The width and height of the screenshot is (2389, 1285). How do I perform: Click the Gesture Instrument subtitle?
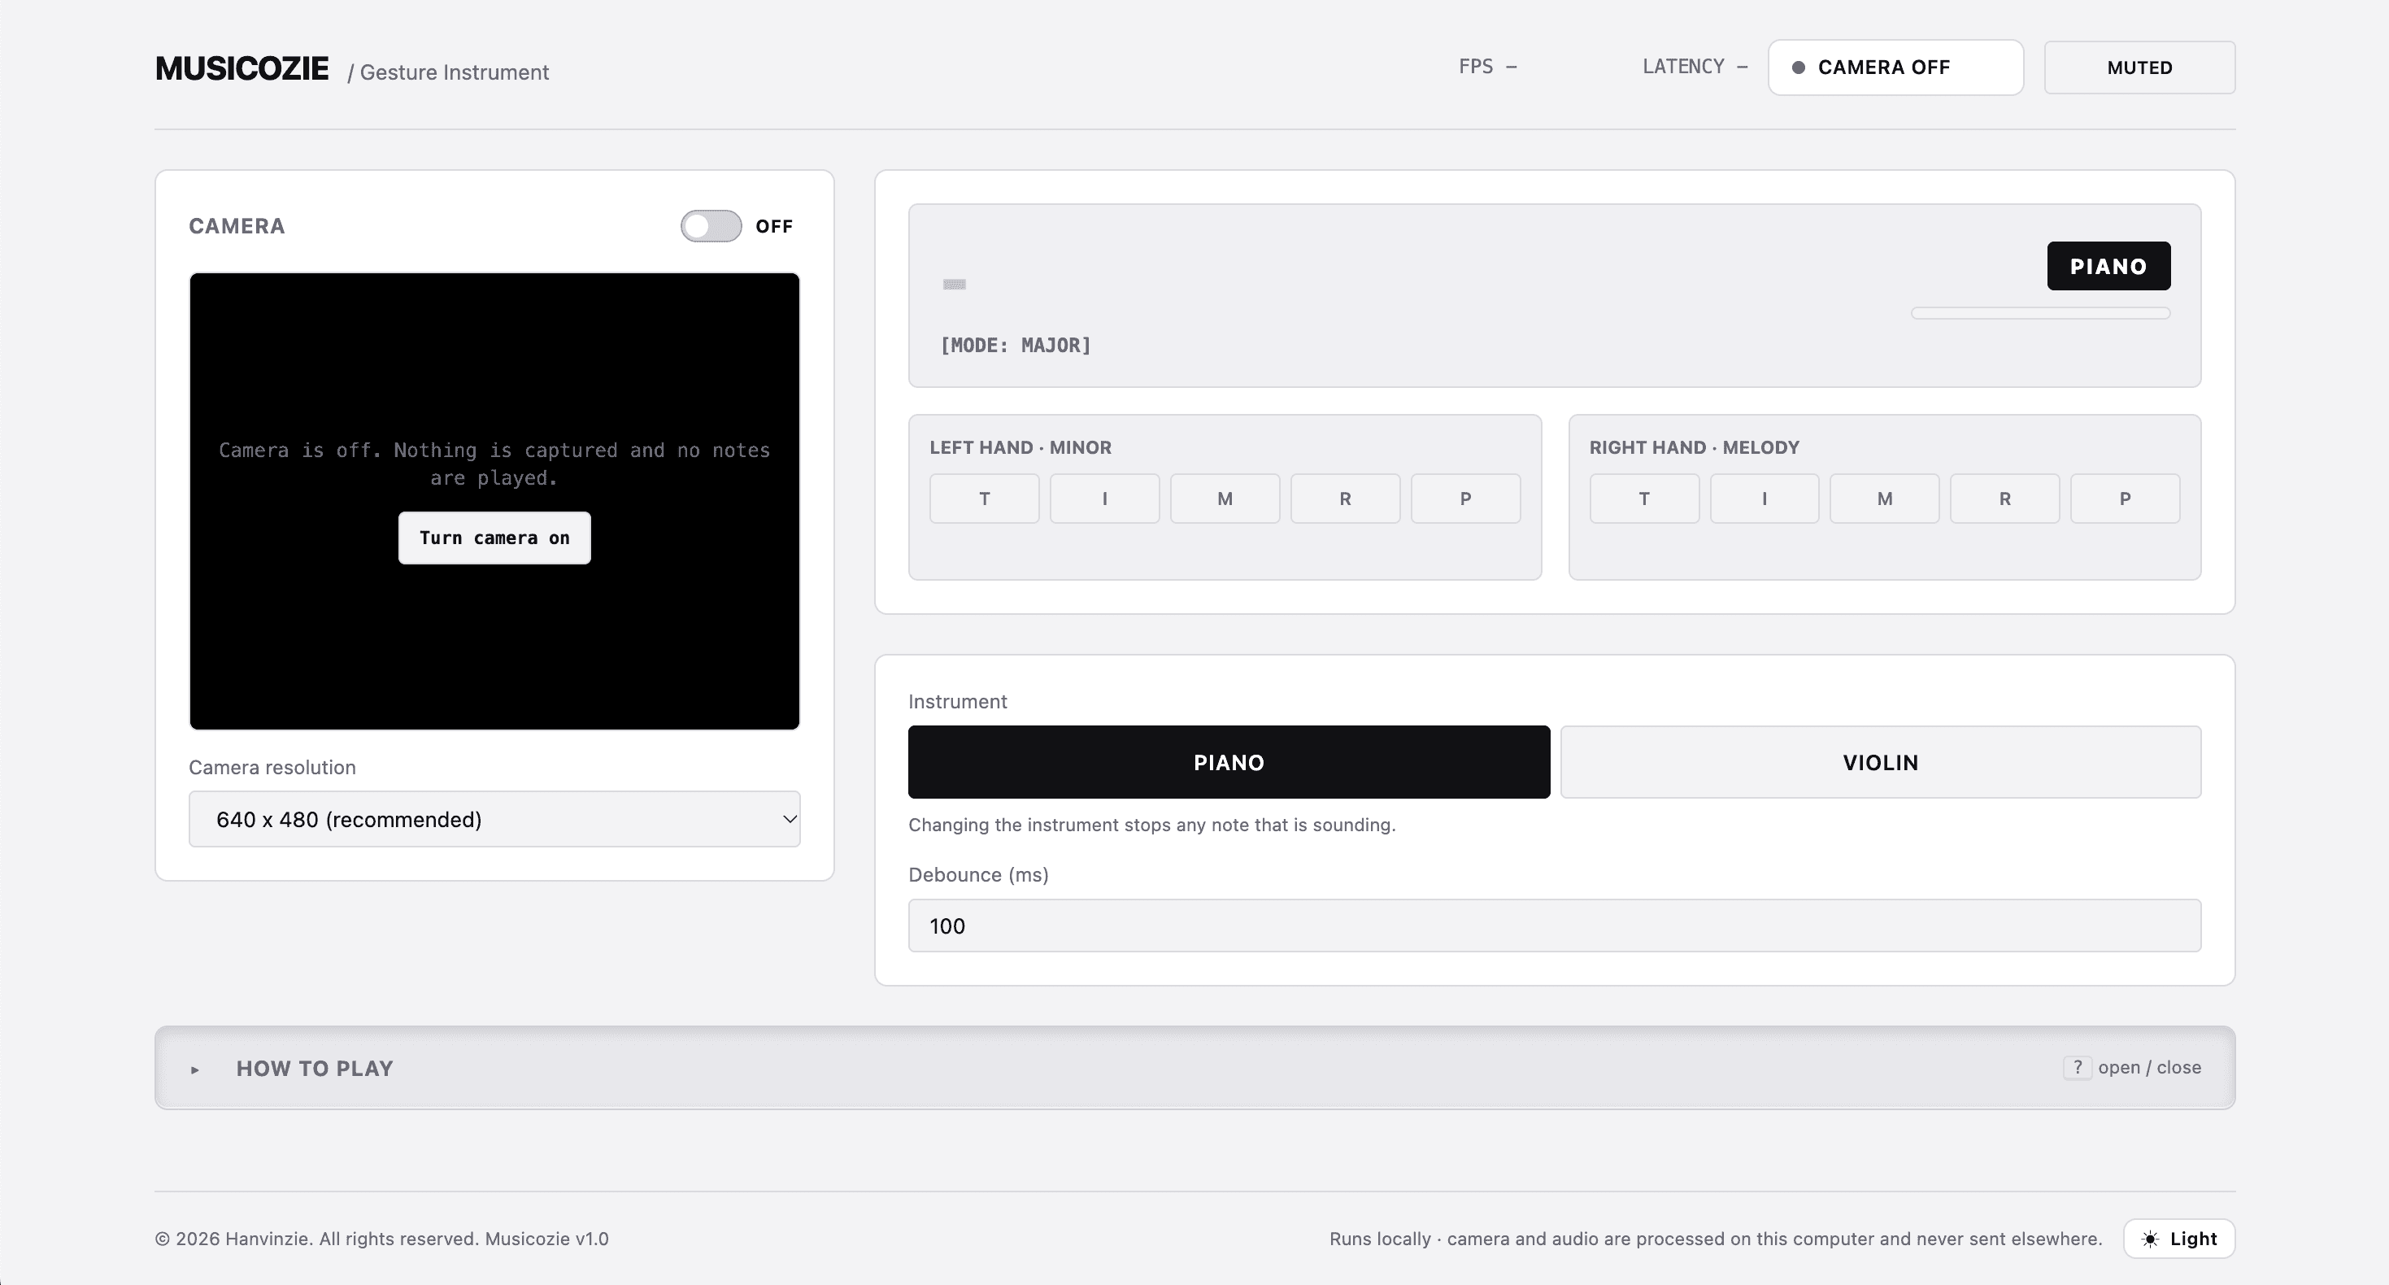click(454, 72)
